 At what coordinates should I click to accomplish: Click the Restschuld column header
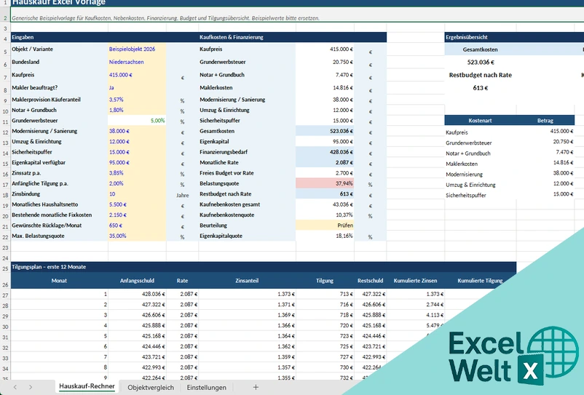(370, 281)
